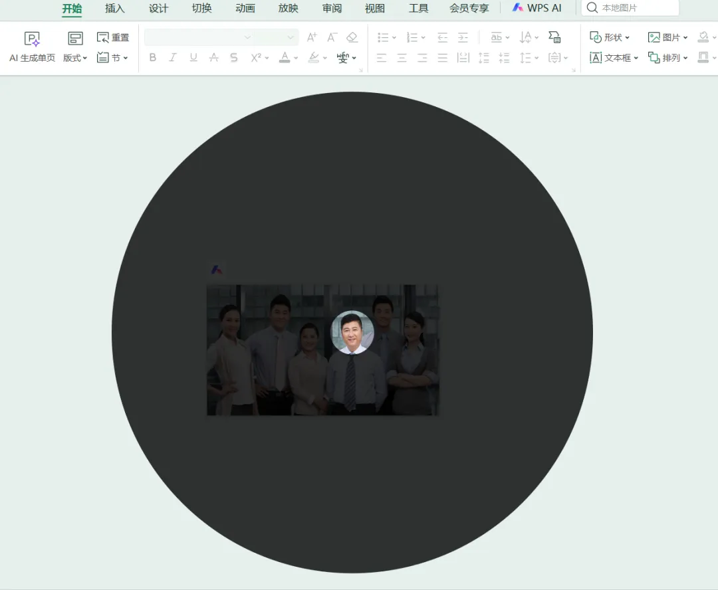Toggle bold formatting
718x590 pixels.
[153, 57]
